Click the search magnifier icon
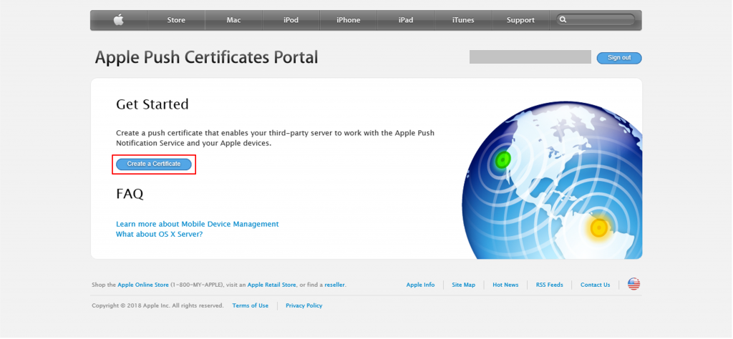733x339 pixels. pos(564,20)
